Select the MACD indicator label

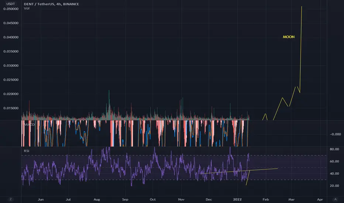30,124
